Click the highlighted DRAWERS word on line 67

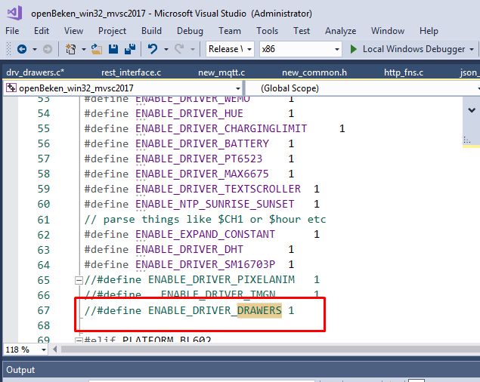[259, 310]
